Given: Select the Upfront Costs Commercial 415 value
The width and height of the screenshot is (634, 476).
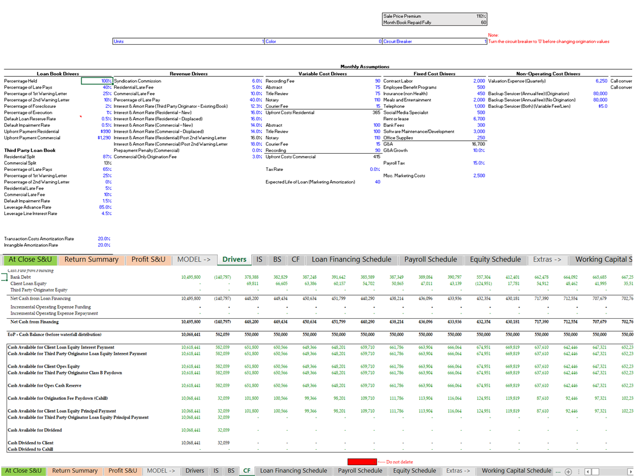Looking at the screenshot, I should 377,157.
